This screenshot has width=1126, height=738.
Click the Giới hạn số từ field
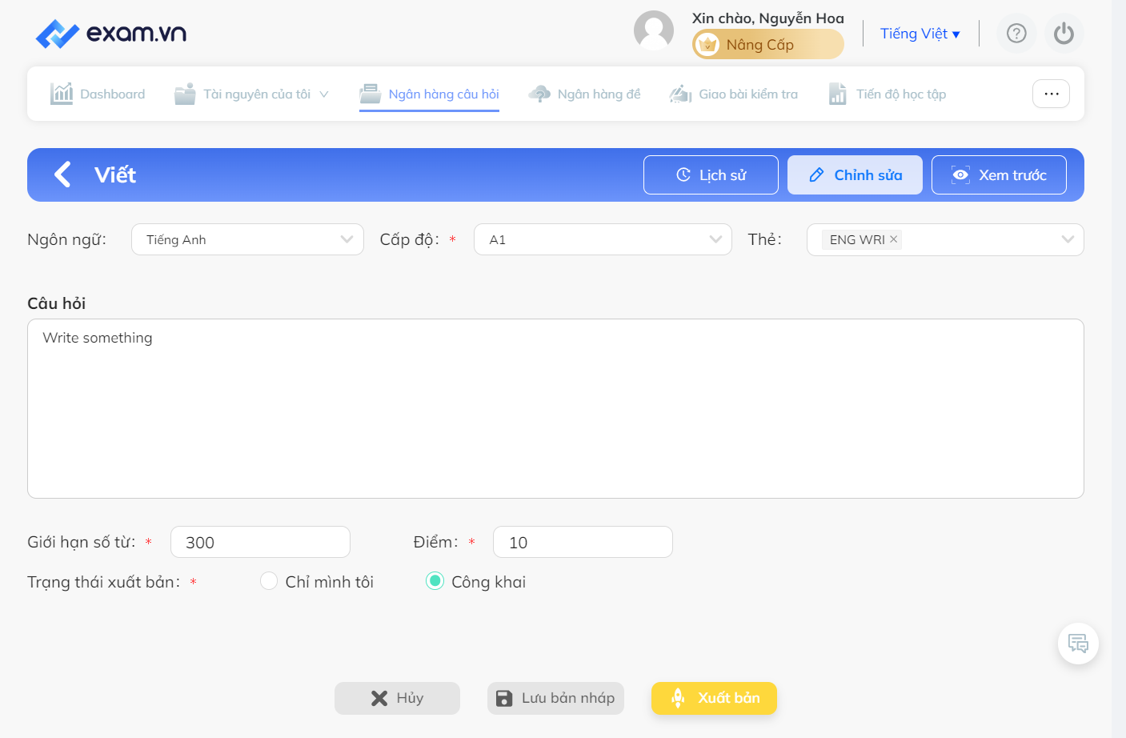pyautogui.click(x=260, y=542)
